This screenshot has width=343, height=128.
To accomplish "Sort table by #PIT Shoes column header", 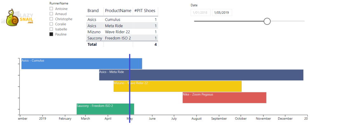I will point(145,10).
